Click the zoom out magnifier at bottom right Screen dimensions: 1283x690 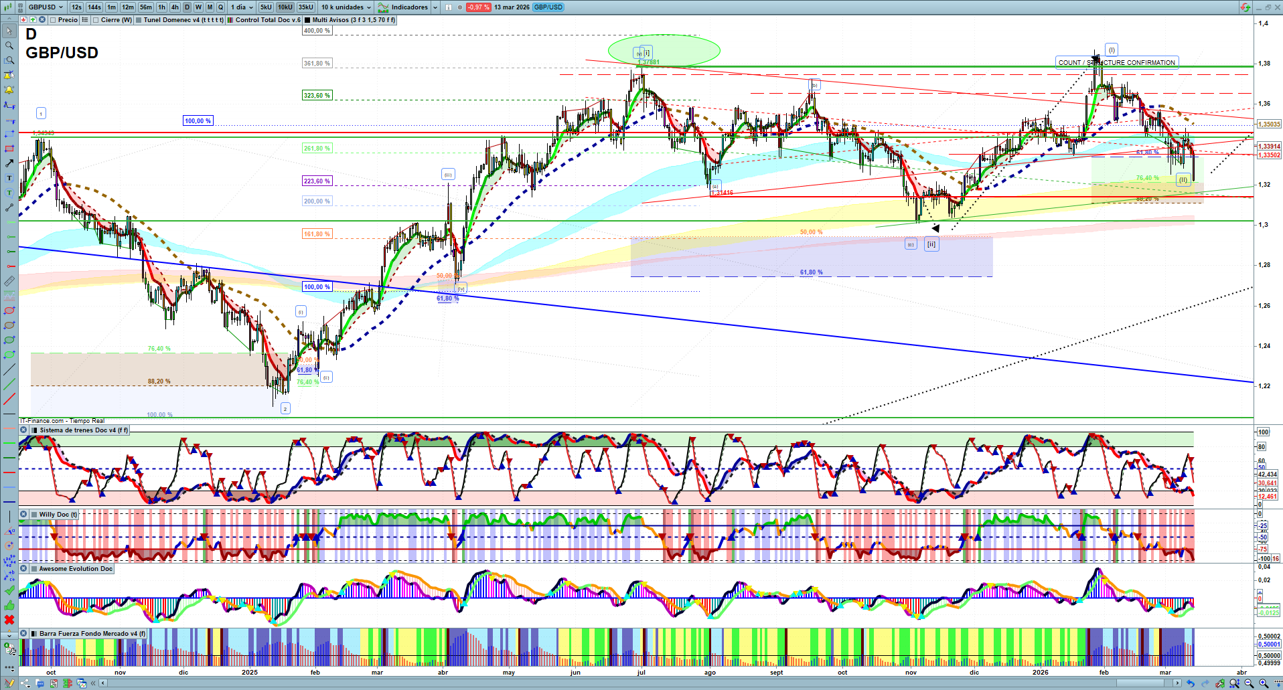click(x=1249, y=683)
